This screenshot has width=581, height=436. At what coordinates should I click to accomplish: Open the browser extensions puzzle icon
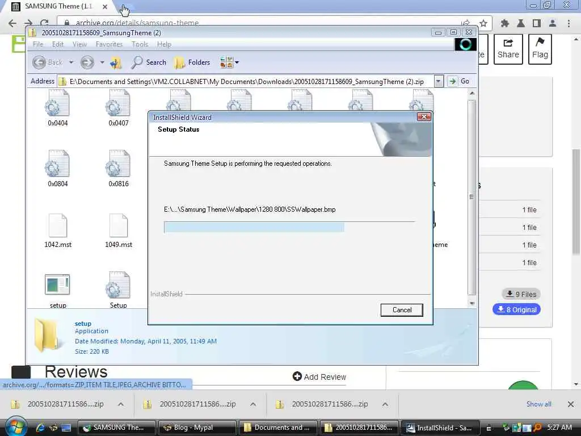tap(504, 23)
